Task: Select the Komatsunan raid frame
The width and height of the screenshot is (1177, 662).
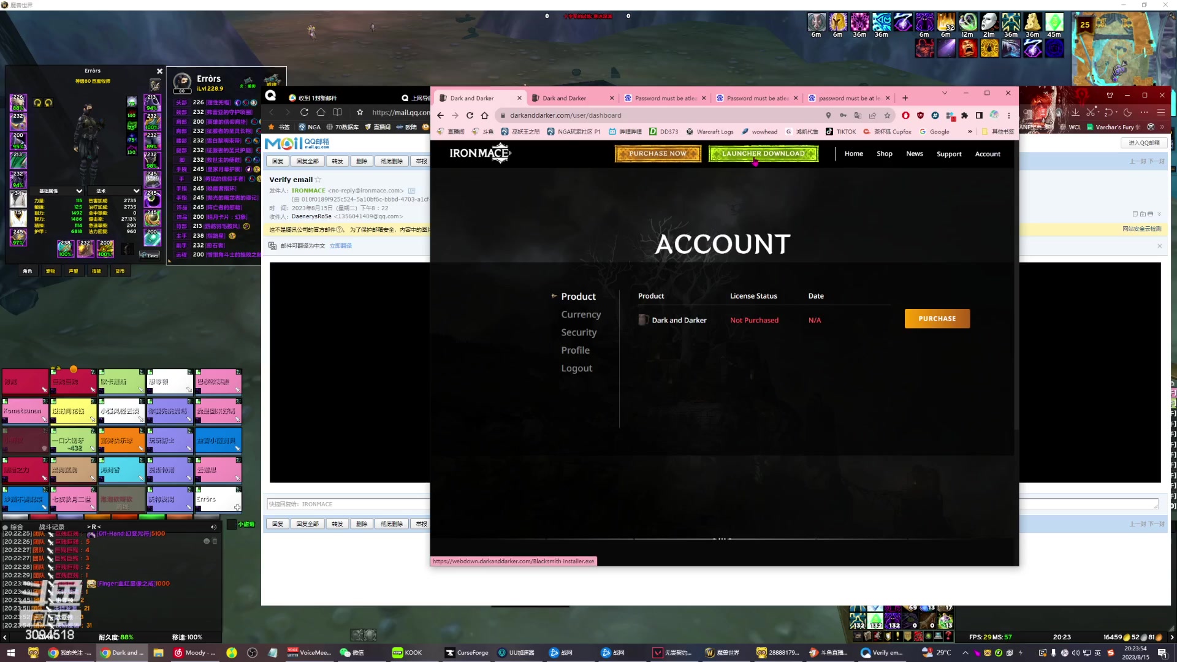Action: click(25, 411)
